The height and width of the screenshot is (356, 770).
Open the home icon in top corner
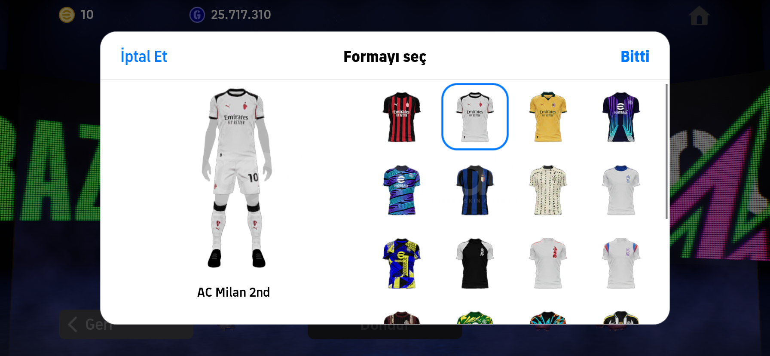pyautogui.click(x=699, y=15)
